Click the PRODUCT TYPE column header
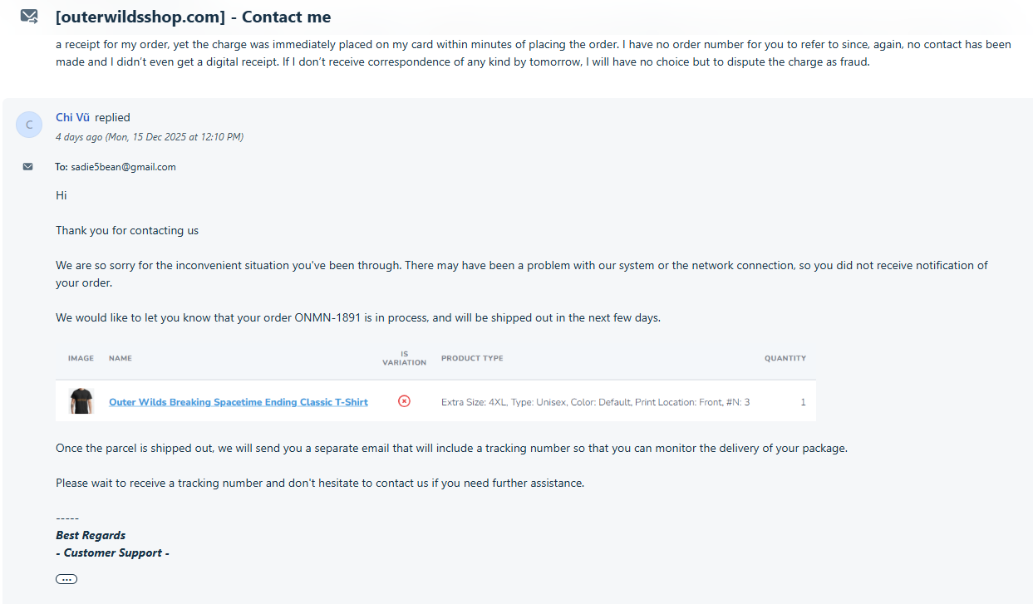The image size is (1033, 604). pyautogui.click(x=472, y=358)
